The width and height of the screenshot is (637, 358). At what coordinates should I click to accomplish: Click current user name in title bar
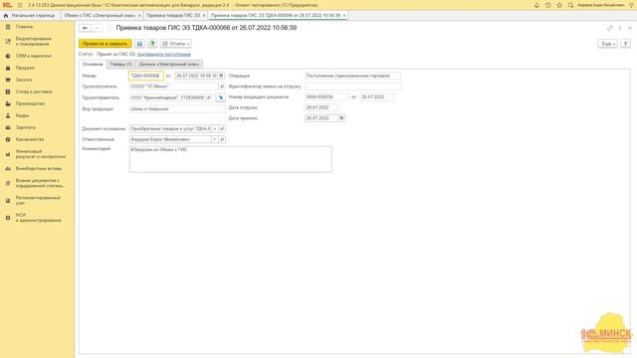coord(600,5)
